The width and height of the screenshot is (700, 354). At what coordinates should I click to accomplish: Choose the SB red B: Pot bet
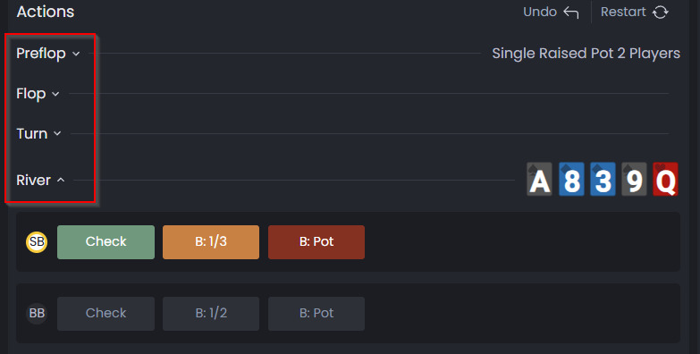[x=316, y=242]
